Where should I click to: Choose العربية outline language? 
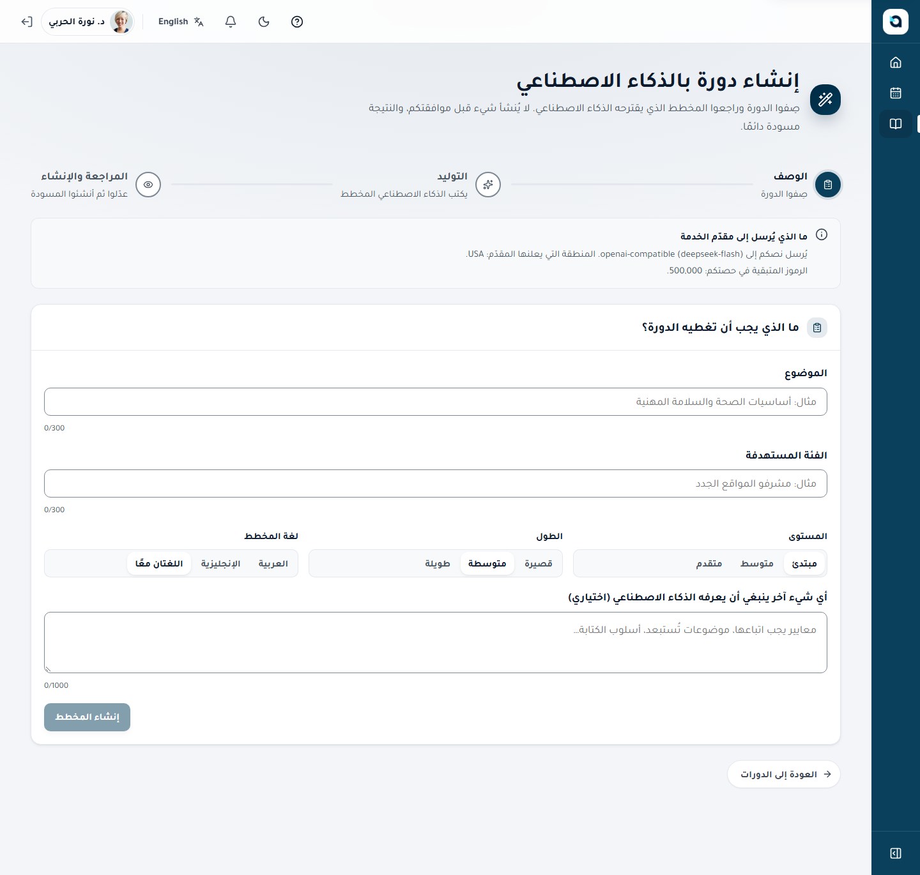(x=273, y=563)
